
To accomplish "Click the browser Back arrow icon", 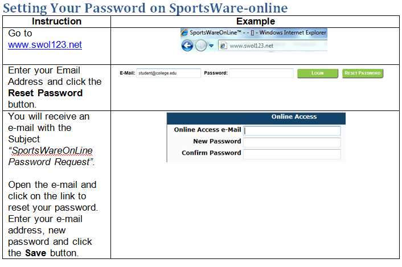I will pyautogui.click(x=187, y=46).
